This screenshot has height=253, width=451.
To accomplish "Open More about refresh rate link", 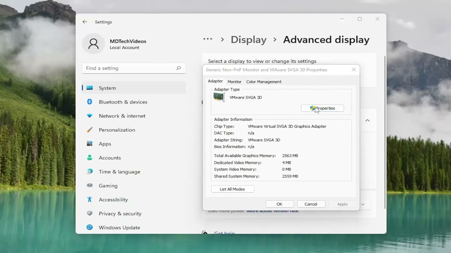I will click(272, 211).
